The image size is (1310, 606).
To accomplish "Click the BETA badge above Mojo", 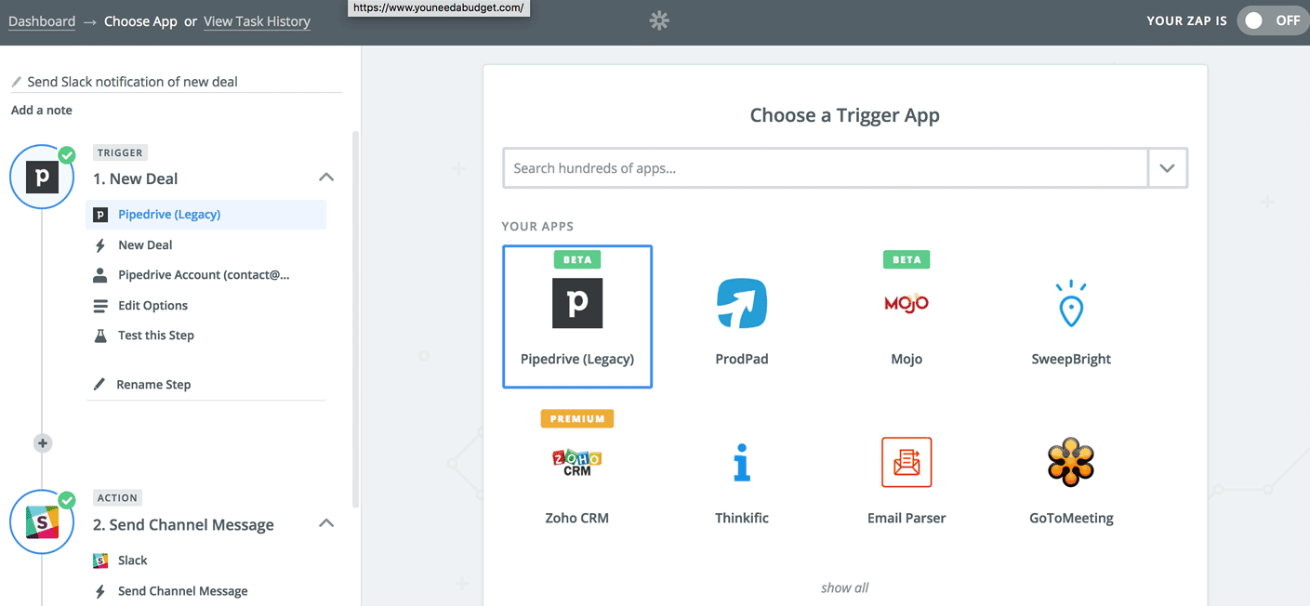I will click(x=906, y=259).
